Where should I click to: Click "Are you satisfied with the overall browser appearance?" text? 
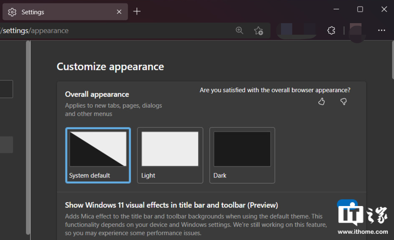click(x=275, y=90)
